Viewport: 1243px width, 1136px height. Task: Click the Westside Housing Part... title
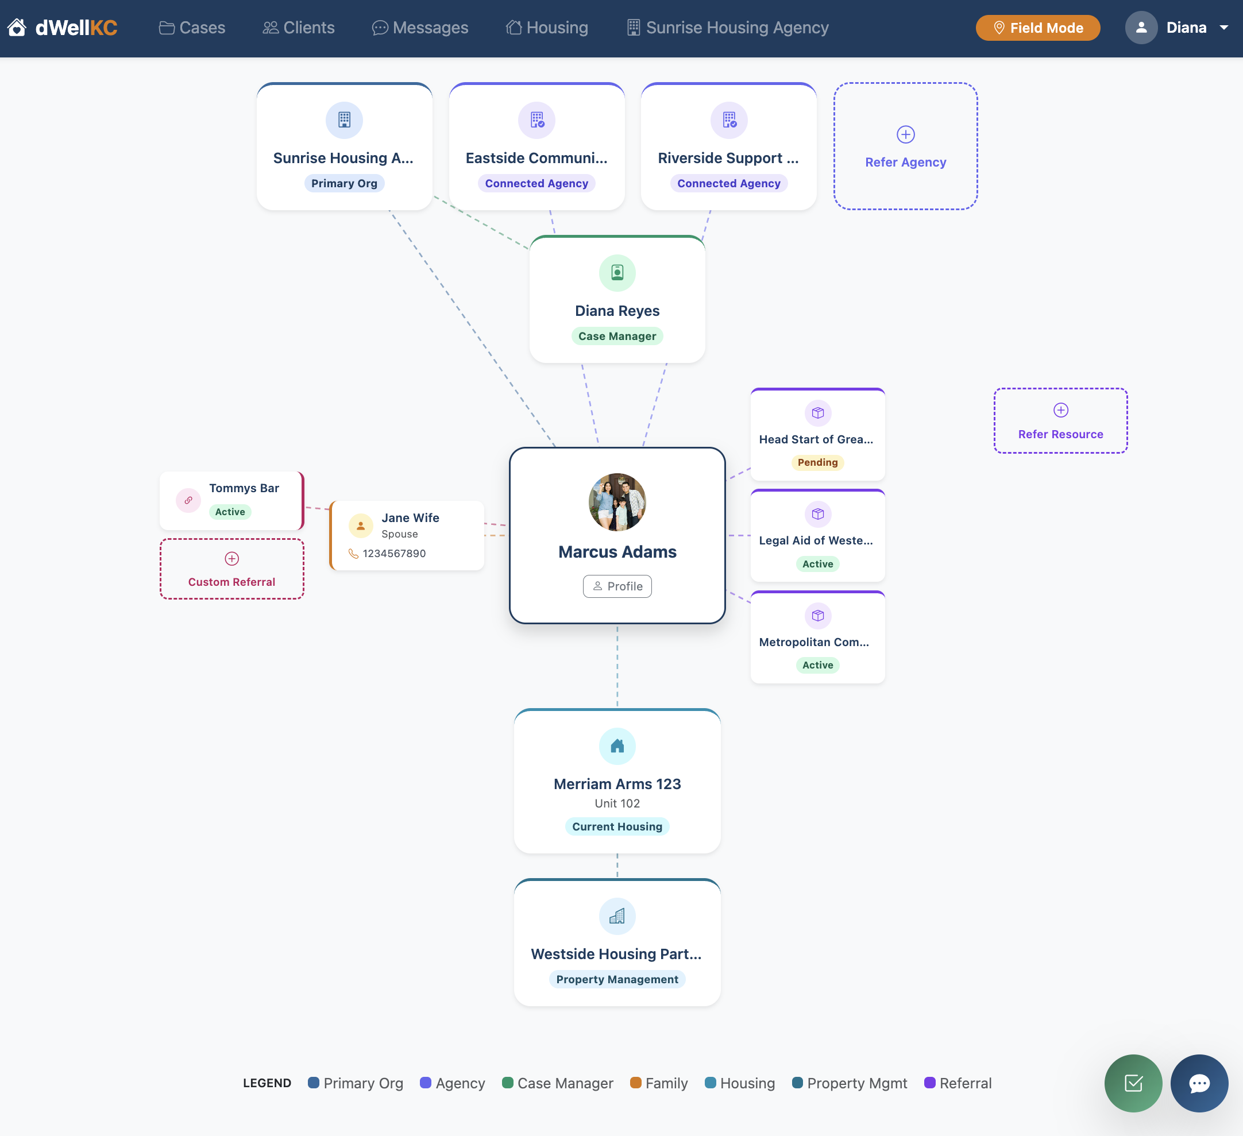[x=616, y=954]
